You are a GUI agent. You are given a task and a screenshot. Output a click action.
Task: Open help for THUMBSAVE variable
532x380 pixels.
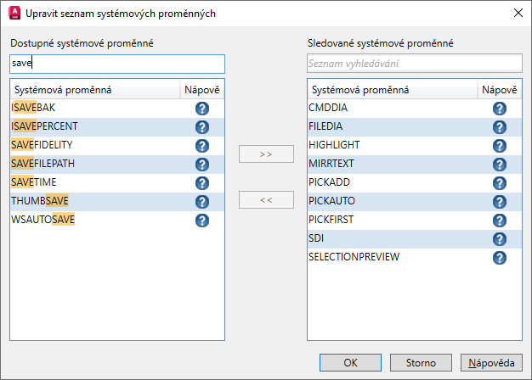pyautogui.click(x=202, y=202)
